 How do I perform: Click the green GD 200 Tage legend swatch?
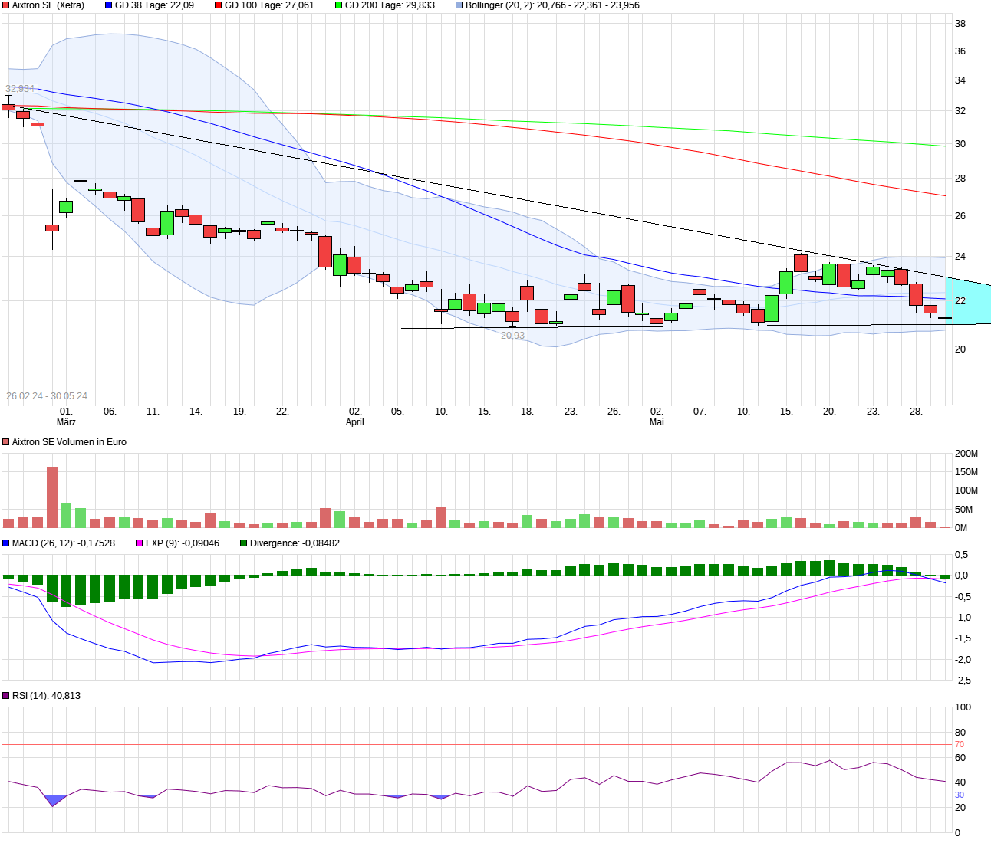[x=339, y=5]
